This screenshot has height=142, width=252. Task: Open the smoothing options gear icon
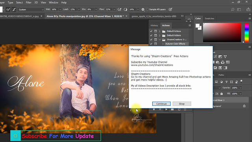coord(143,9)
